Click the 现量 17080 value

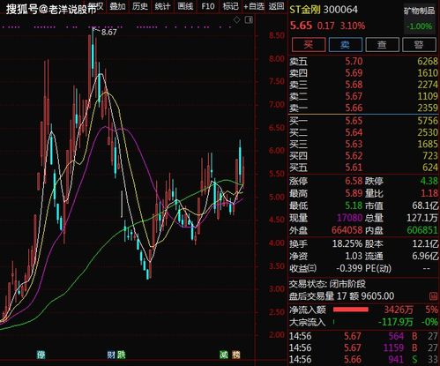click(x=350, y=218)
